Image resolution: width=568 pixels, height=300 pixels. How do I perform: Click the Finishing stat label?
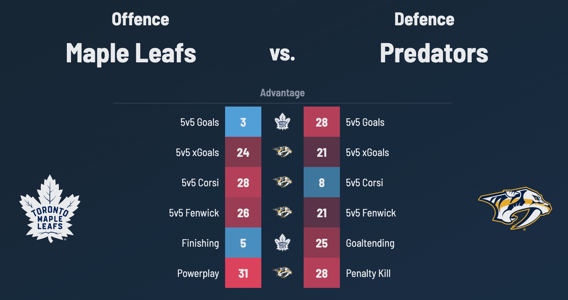(x=200, y=243)
